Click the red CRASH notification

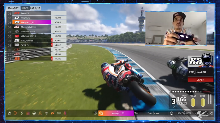(x=200, y=80)
